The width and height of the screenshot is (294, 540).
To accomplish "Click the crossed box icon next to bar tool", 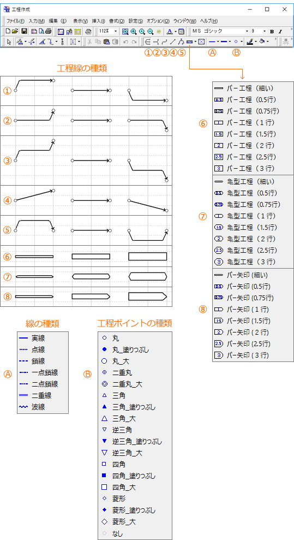I will (201, 41).
